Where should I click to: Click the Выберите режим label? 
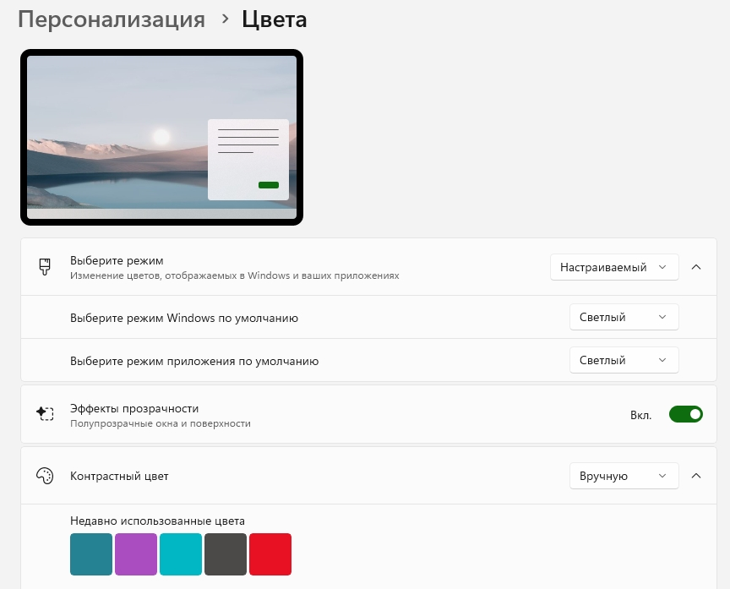(x=117, y=260)
